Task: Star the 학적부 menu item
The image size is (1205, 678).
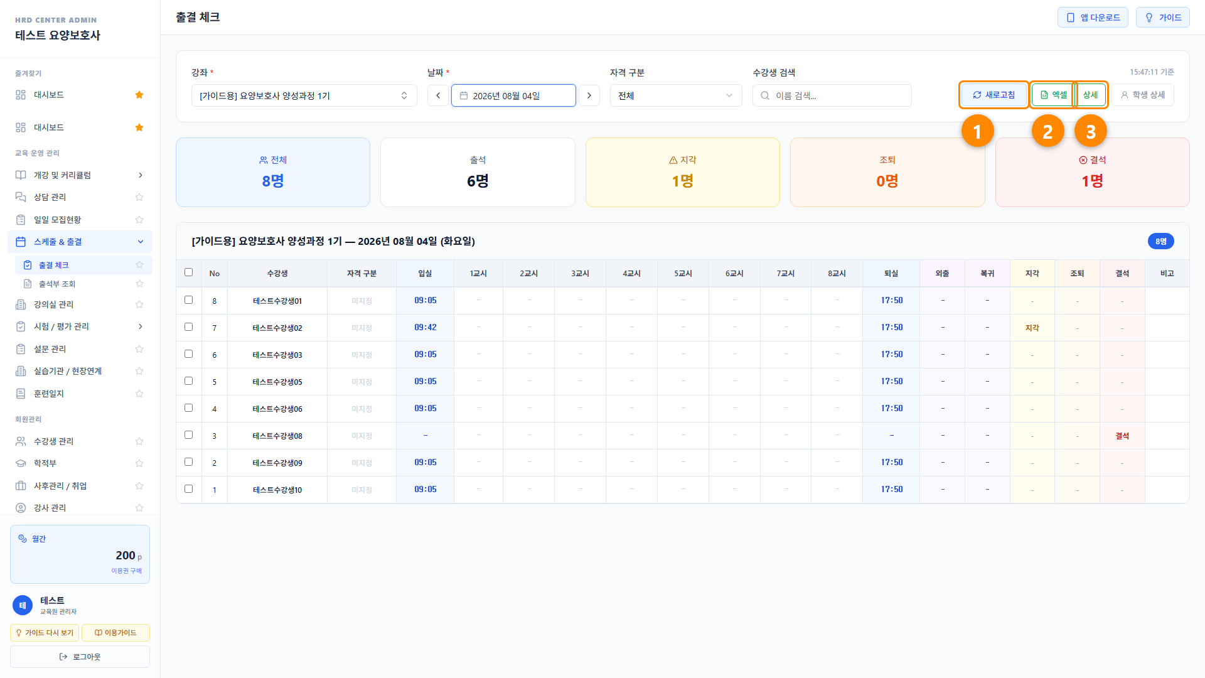Action: [x=139, y=463]
